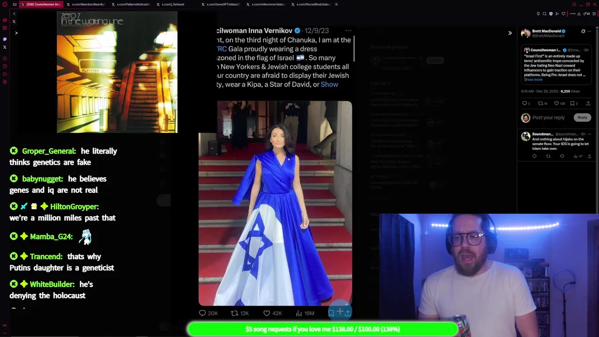Click the Post your reply field
599x337 pixels.
(x=548, y=117)
